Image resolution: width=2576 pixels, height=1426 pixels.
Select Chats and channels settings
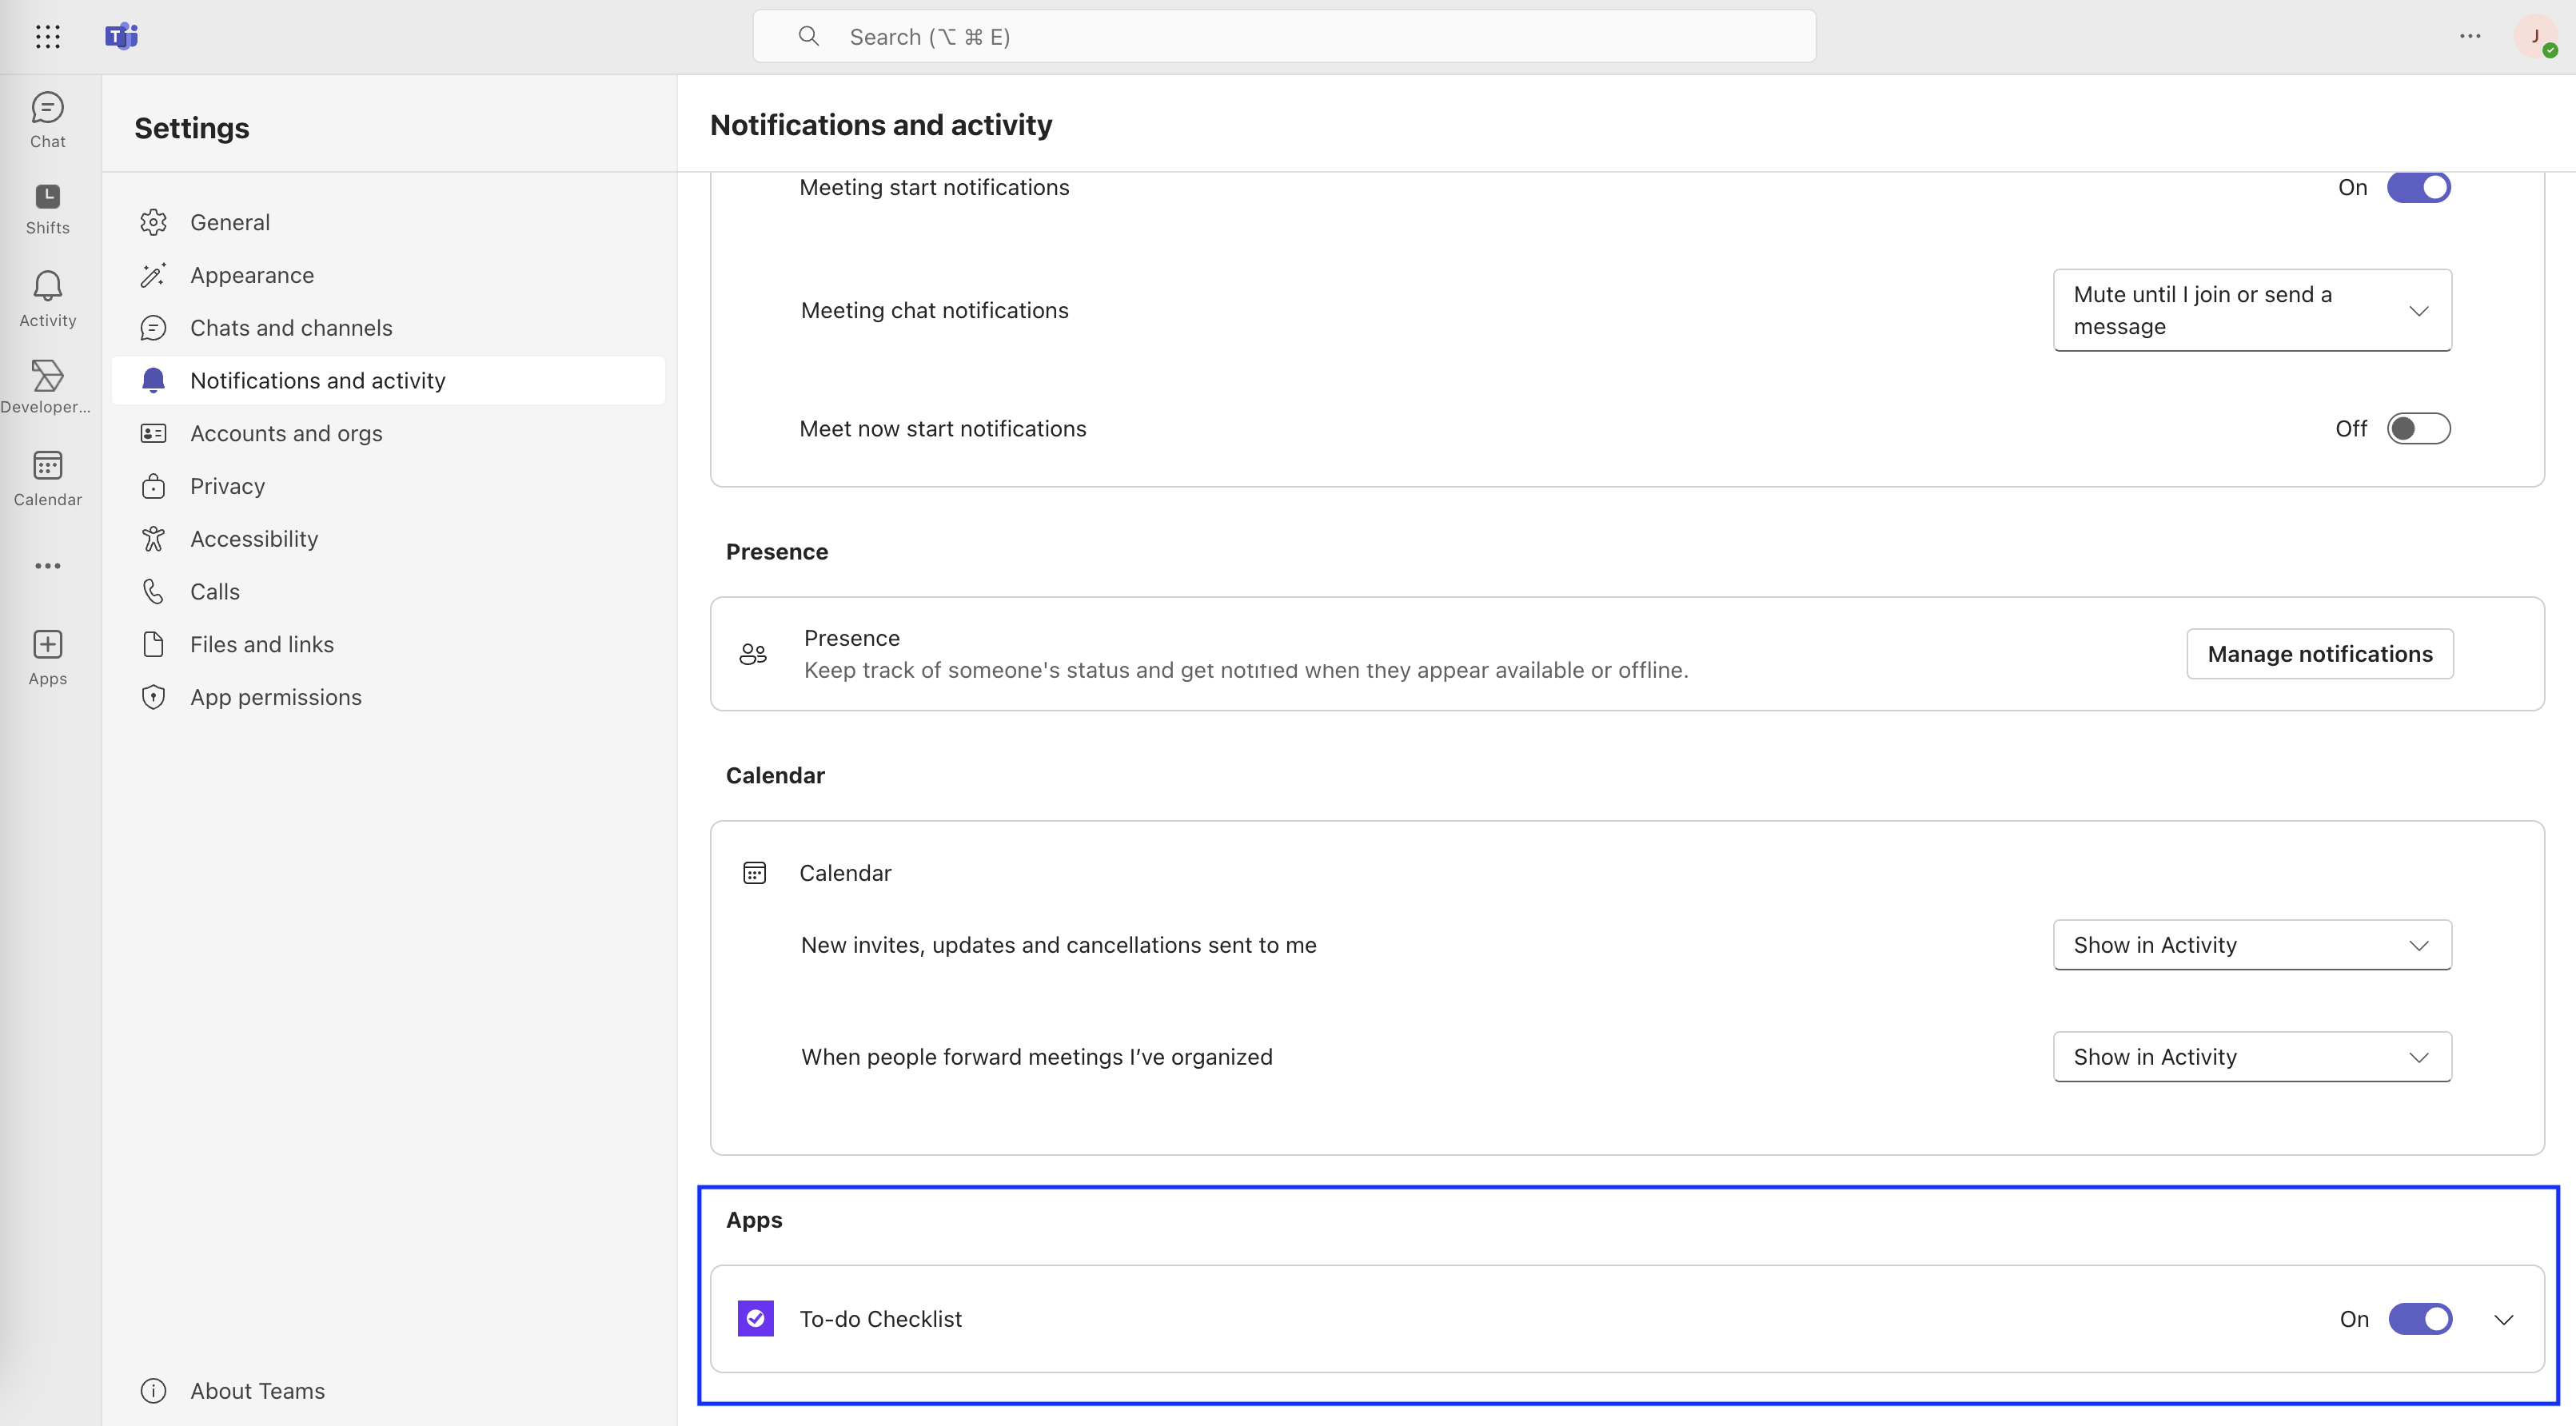click(290, 328)
